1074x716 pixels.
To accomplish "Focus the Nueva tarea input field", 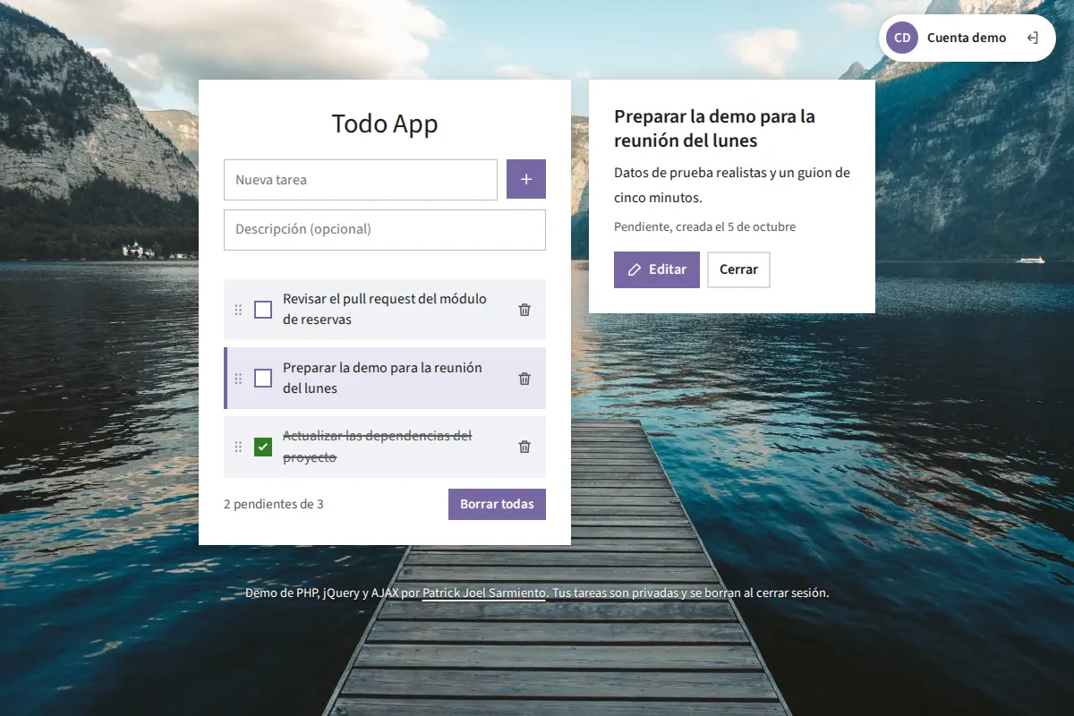I will pos(361,180).
